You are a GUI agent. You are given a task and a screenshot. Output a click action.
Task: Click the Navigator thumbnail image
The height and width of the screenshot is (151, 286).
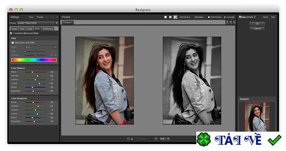257,117
